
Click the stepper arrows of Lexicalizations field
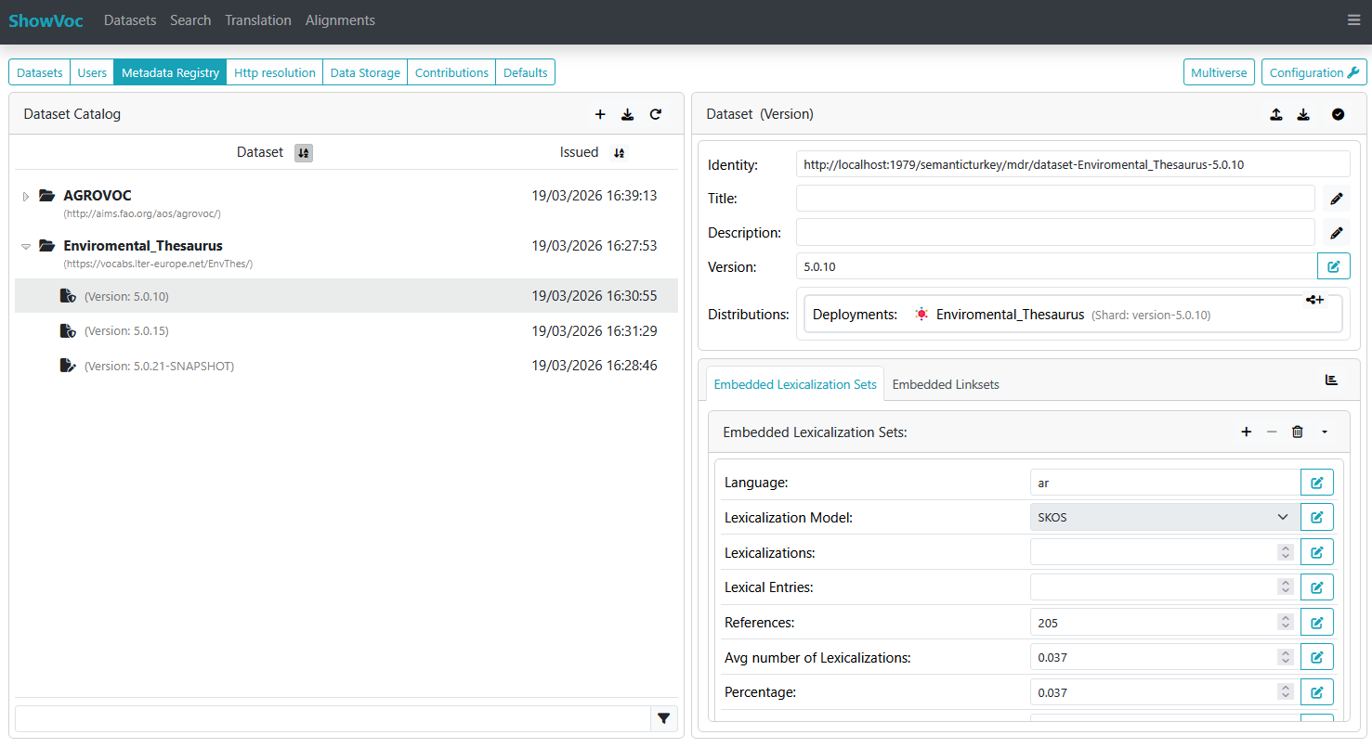tap(1286, 552)
